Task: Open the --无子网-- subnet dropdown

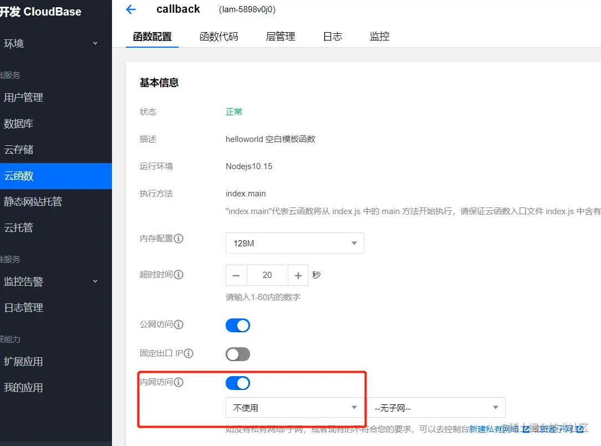Action: [x=436, y=408]
